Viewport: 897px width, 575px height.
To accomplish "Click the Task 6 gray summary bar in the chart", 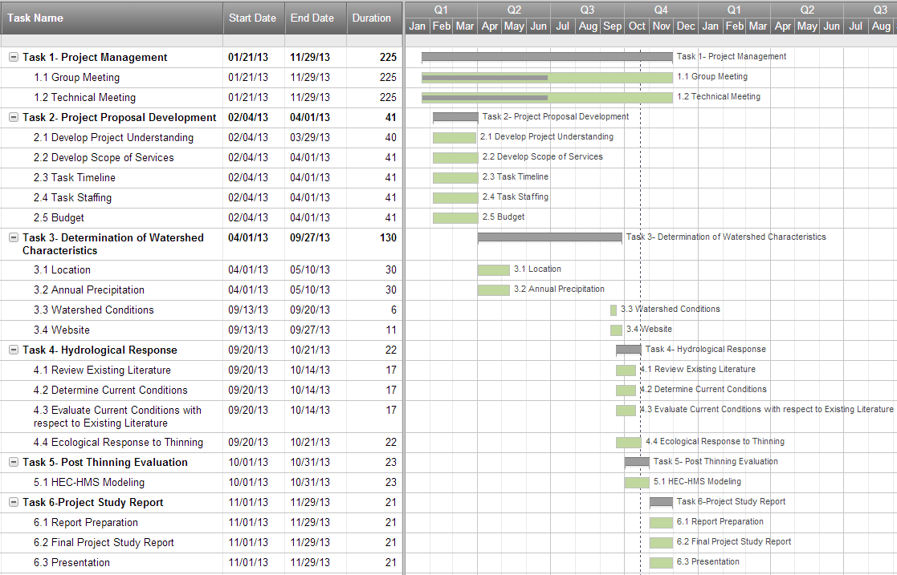I will pyautogui.click(x=662, y=502).
